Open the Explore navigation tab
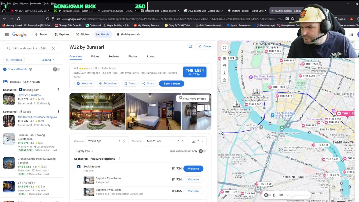359x202 pixels. coord(61,34)
